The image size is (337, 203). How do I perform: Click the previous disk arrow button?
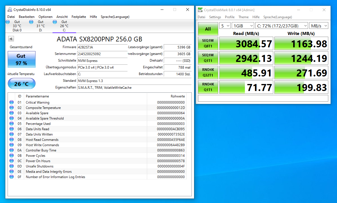[x=11, y=39]
